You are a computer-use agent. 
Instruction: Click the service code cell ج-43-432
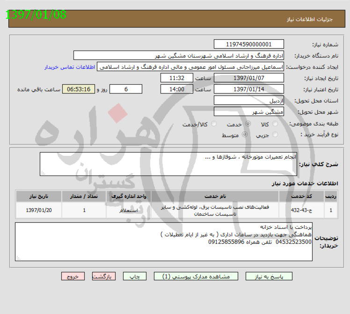click(x=301, y=210)
